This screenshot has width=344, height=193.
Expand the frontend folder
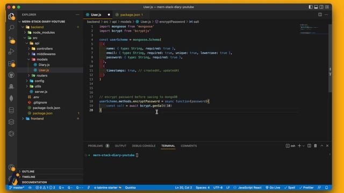click(50, 118)
